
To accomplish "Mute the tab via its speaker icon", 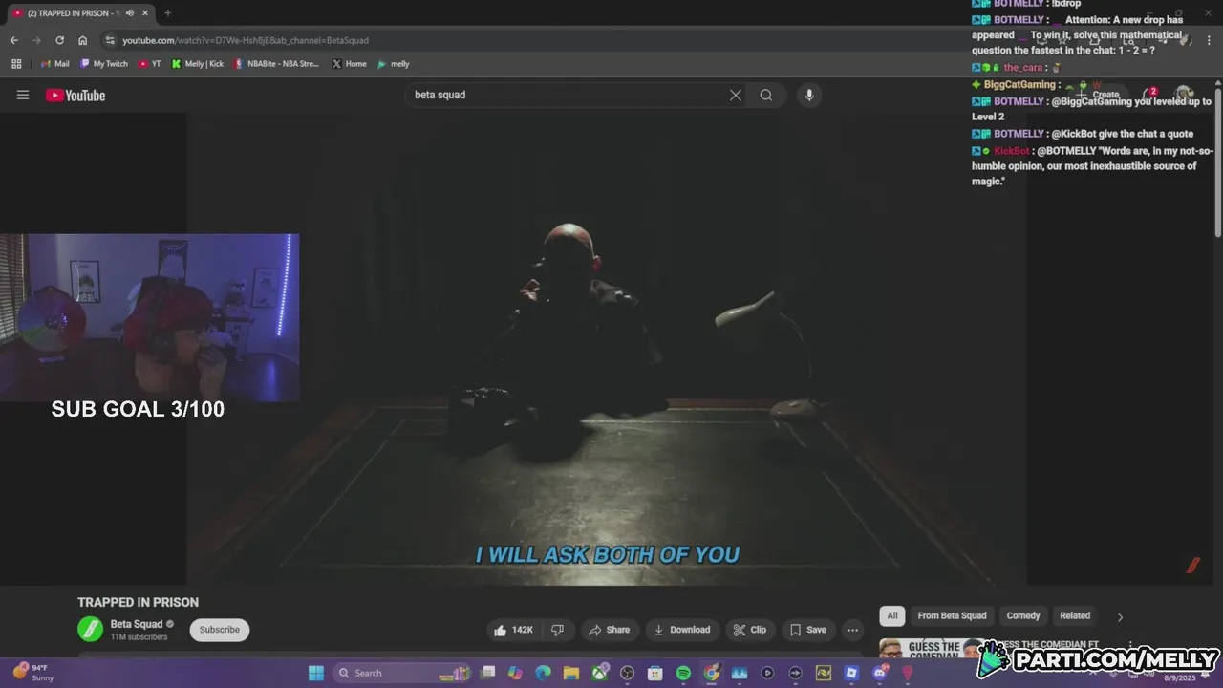I will tap(130, 12).
